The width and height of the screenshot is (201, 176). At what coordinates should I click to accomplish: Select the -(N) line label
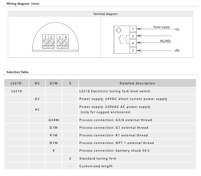tap(177, 51)
